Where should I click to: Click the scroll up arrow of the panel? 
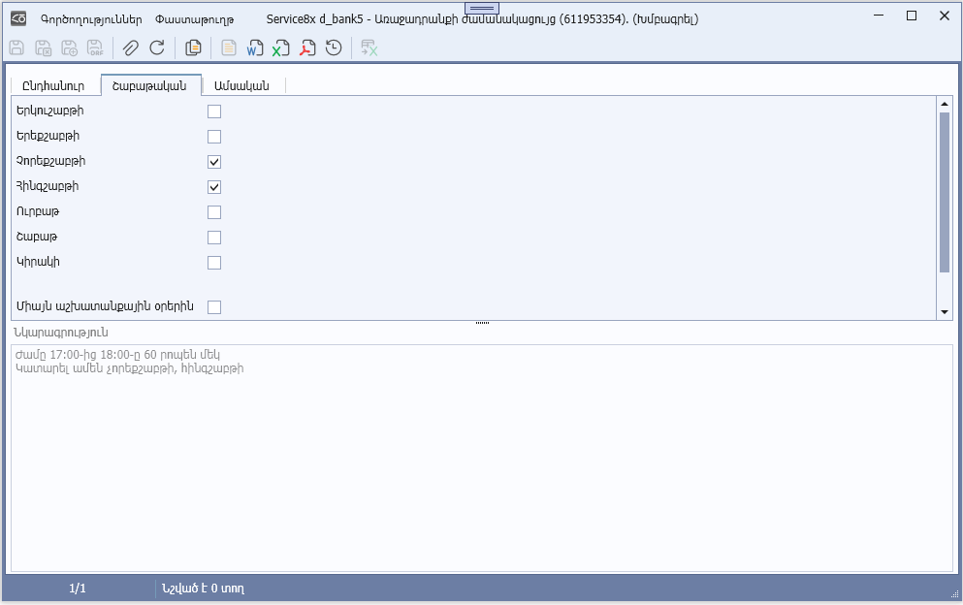(945, 103)
